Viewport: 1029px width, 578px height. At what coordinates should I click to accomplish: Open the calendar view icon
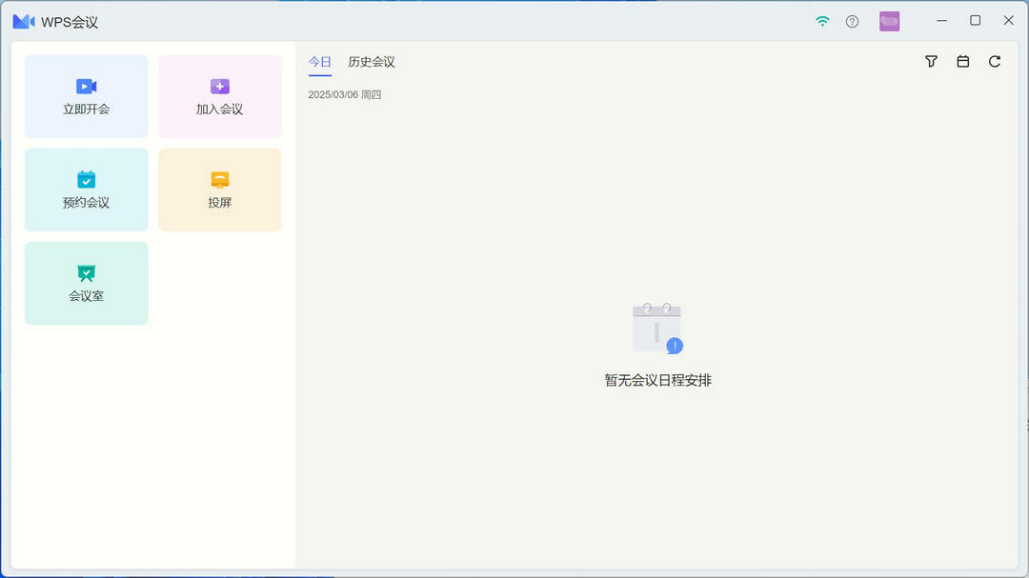(962, 61)
